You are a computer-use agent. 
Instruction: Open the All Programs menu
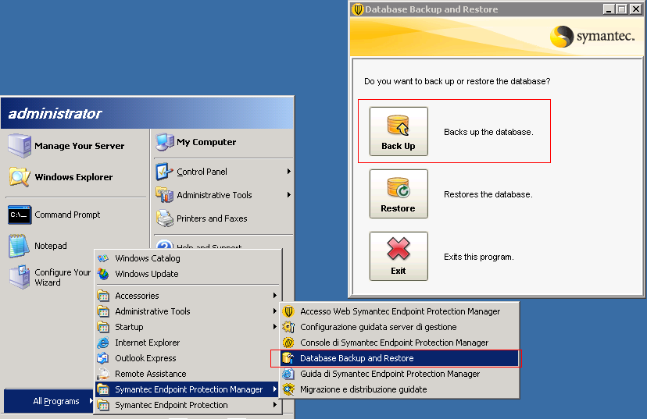coord(48,401)
